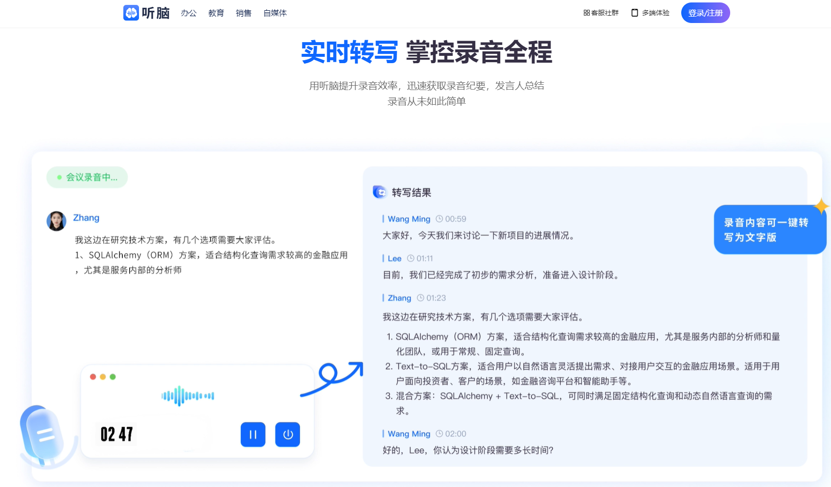
Task: Click line 目前，我们已经完成了初步的需求分析
Action: pos(502,275)
